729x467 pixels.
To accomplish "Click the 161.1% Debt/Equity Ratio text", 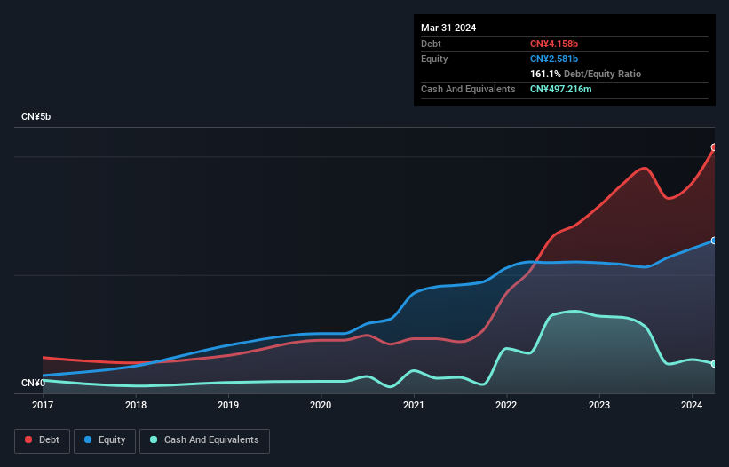I will (x=585, y=74).
